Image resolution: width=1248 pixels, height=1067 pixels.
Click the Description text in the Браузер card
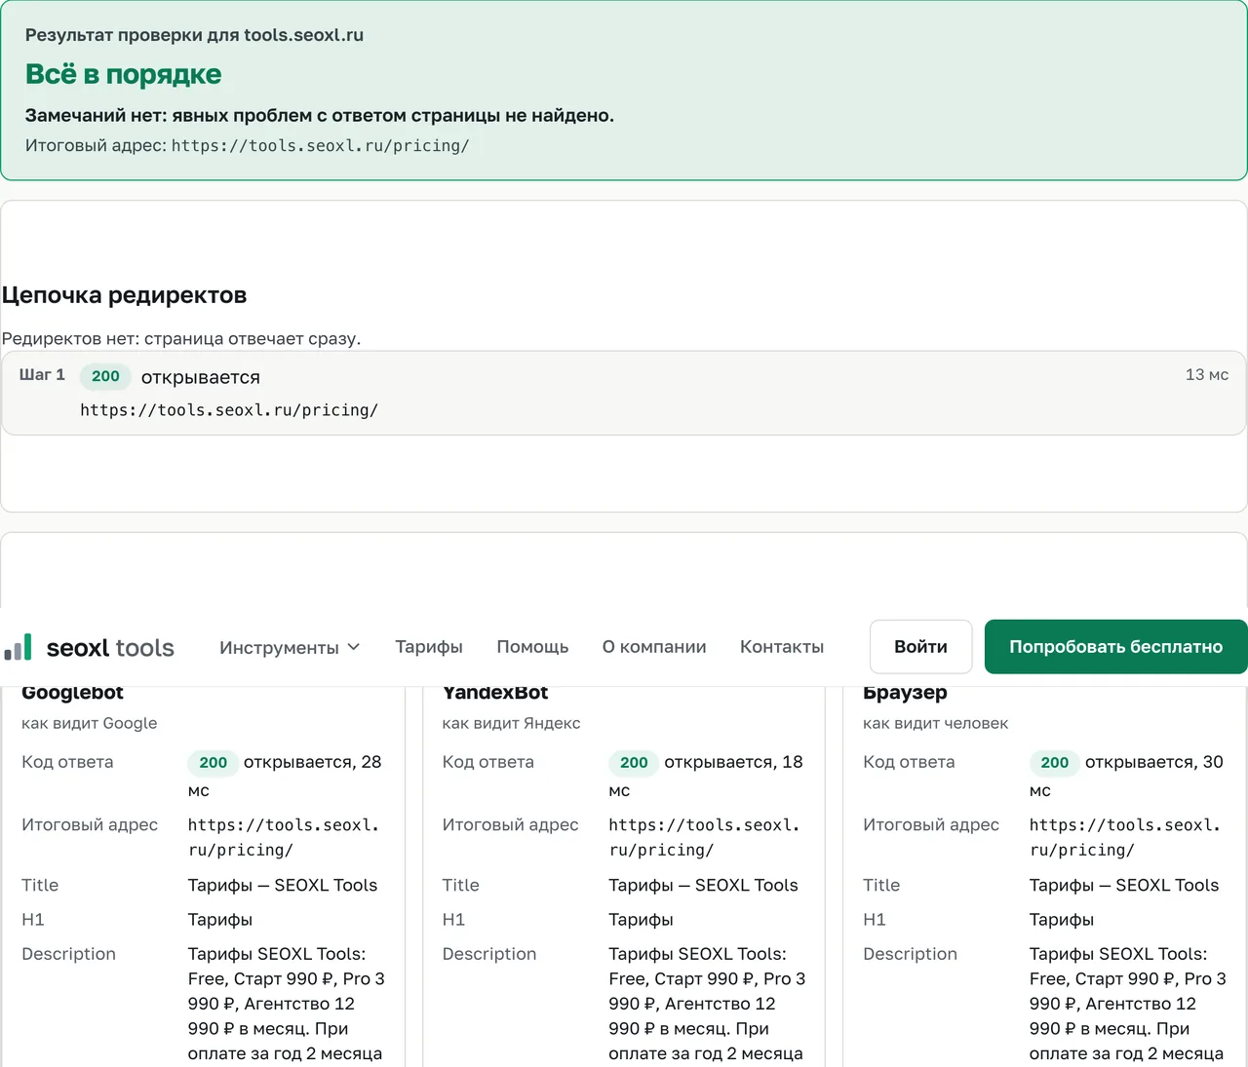point(1128,1004)
